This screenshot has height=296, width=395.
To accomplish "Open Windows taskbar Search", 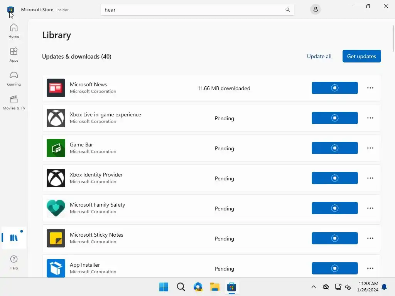I will (x=181, y=287).
